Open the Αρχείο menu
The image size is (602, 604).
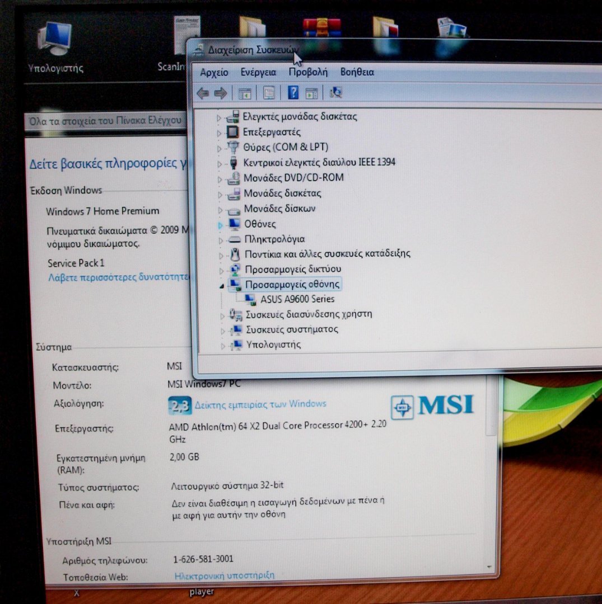coord(214,72)
